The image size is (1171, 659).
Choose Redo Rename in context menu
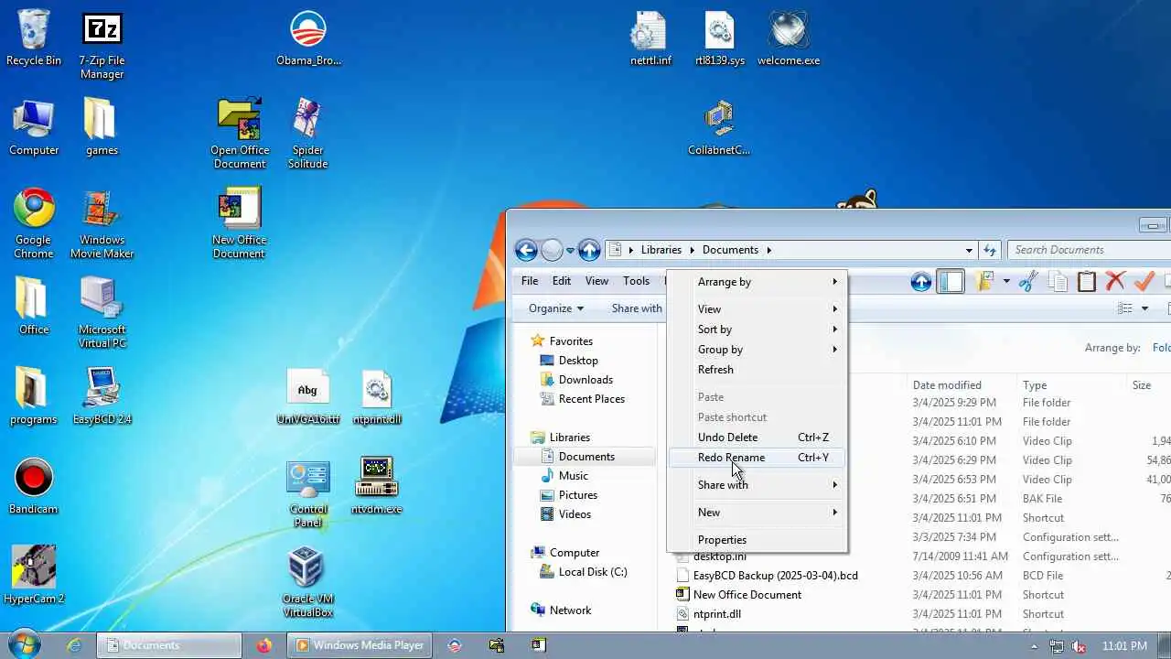pos(757,458)
